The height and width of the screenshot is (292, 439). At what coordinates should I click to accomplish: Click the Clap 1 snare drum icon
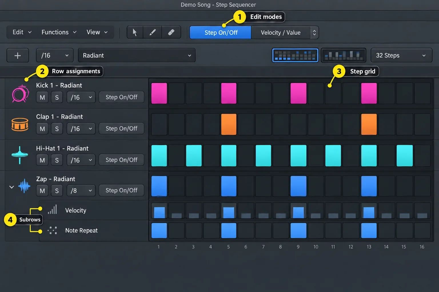(x=20, y=124)
